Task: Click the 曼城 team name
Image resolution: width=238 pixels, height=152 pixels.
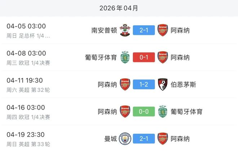Action: 110,139
